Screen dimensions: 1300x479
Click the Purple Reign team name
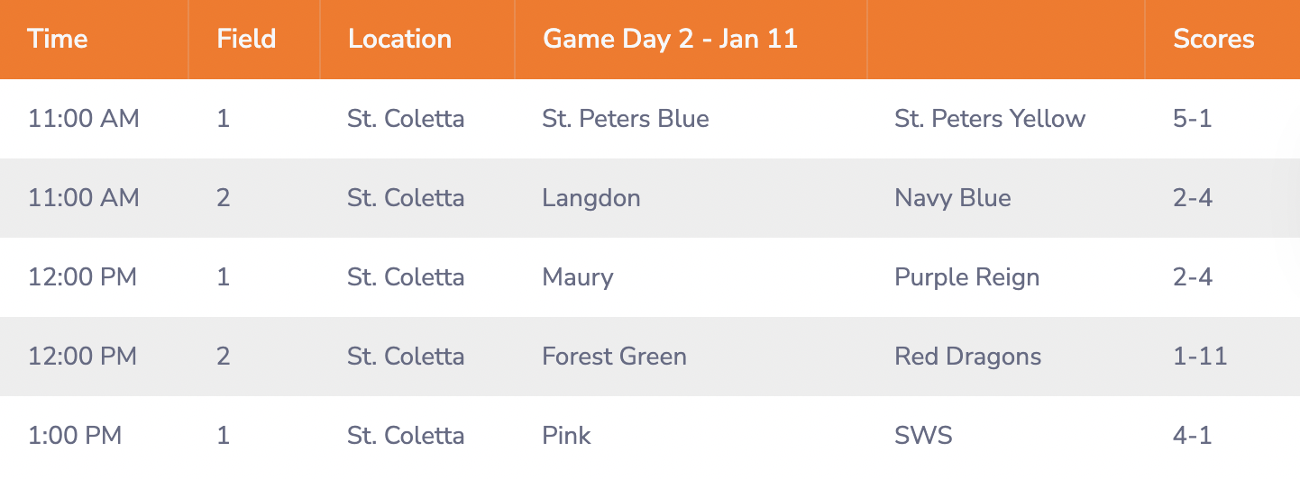click(966, 277)
